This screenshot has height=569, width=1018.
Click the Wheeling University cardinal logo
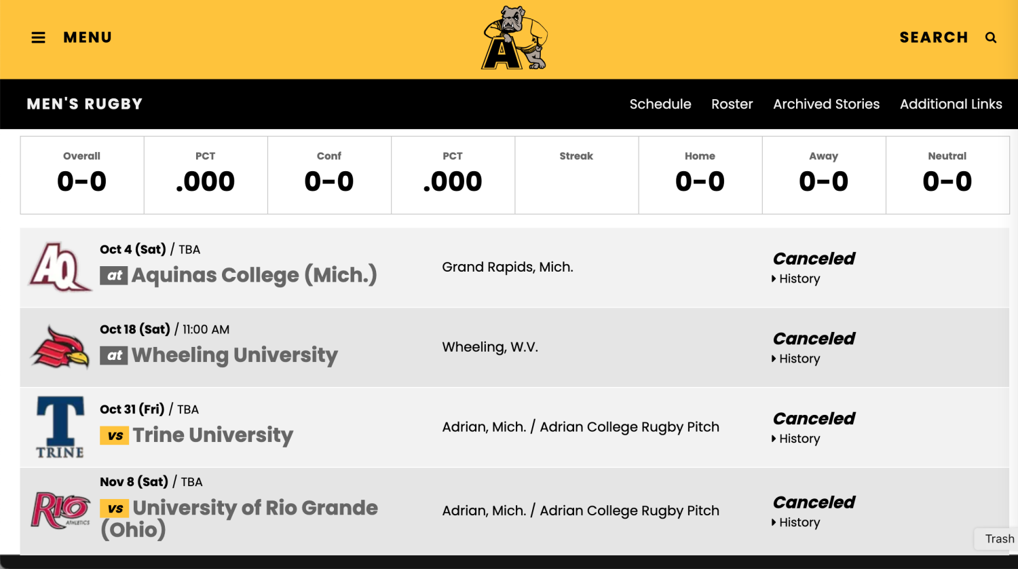pos(60,347)
